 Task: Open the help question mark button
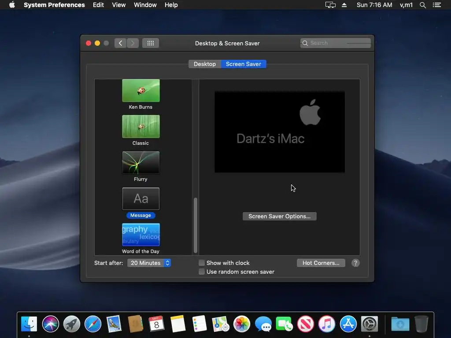(x=355, y=263)
